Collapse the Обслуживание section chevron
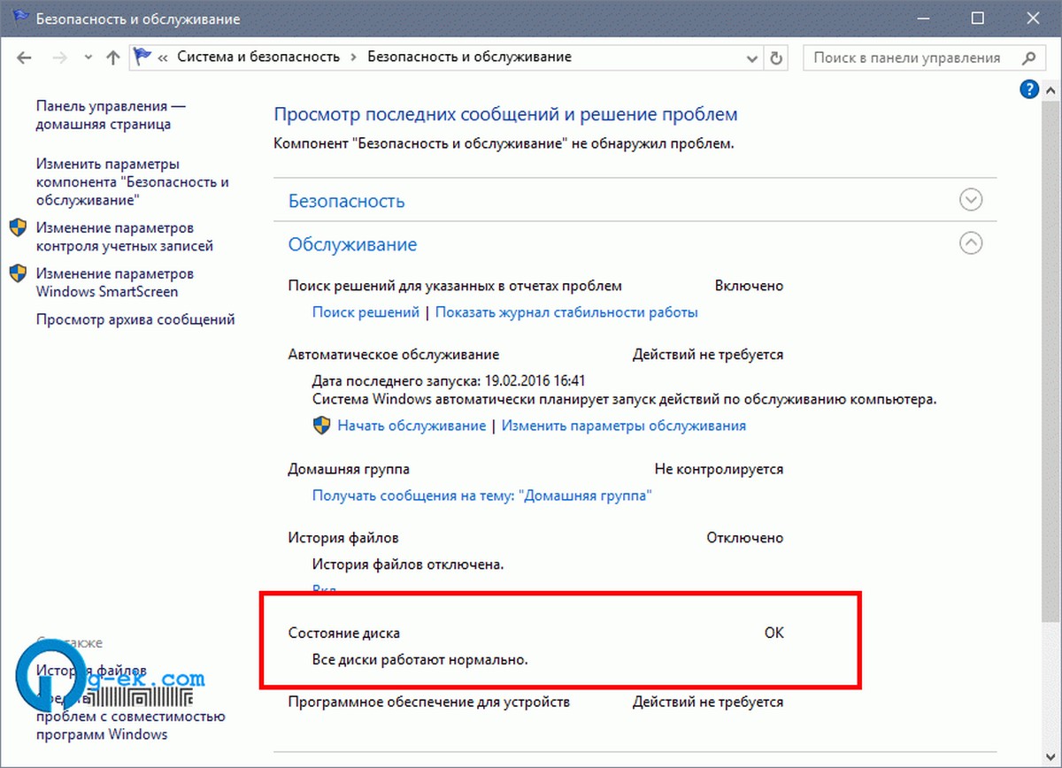The image size is (1062, 768). [971, 242]
